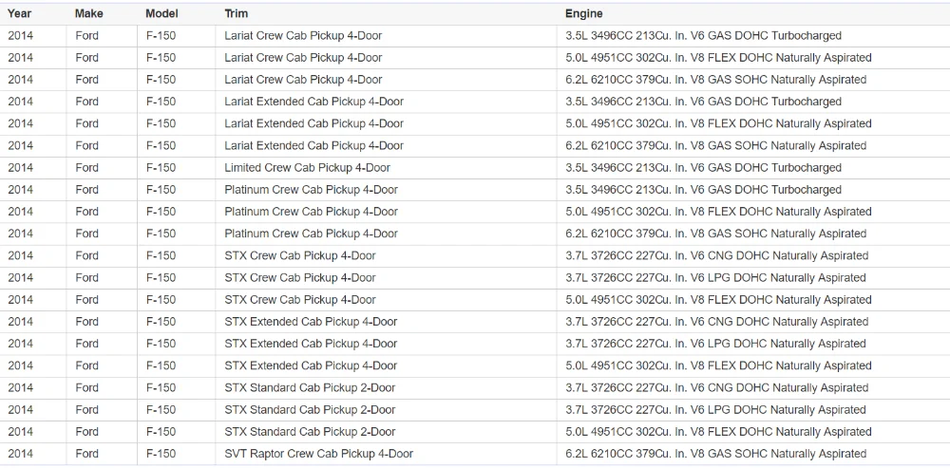Click Lariat Extended Cab 3.5L V6 trim cell
Screen dimensions: 950x468
313,102
